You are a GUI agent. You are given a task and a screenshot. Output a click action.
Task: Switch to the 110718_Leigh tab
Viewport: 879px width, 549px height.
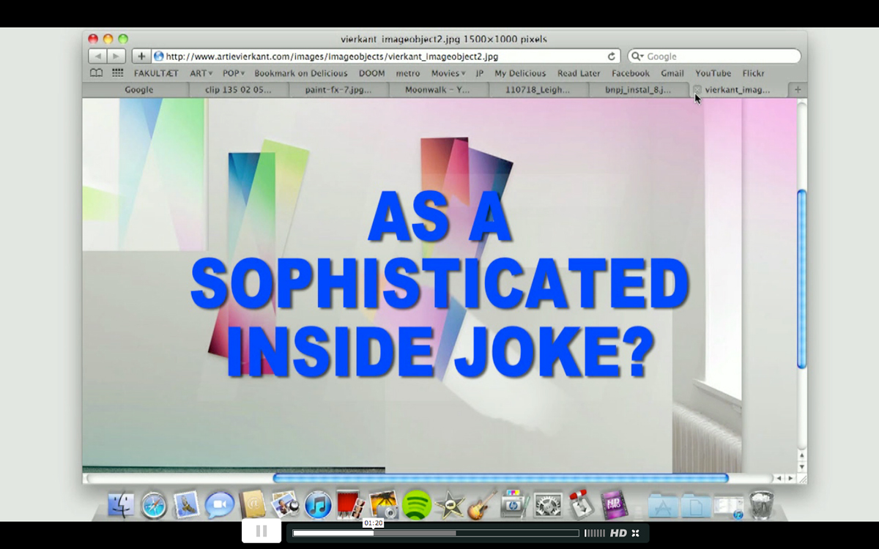tap(537, 90)
